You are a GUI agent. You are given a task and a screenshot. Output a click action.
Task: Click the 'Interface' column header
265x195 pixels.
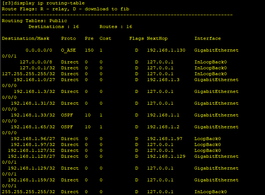pyautogui.click(x=208, y=38)
